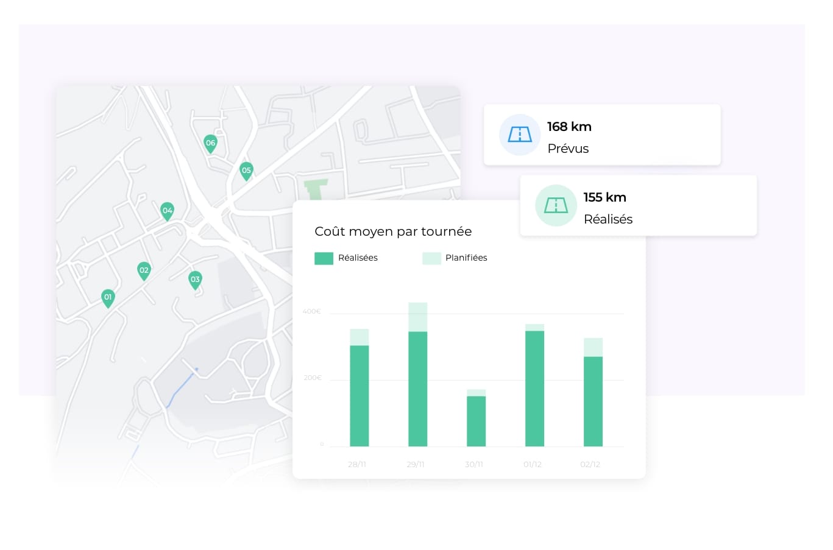Click the 200€ axis label
Viewport: 833px width, 550px height.
point(313,378)
